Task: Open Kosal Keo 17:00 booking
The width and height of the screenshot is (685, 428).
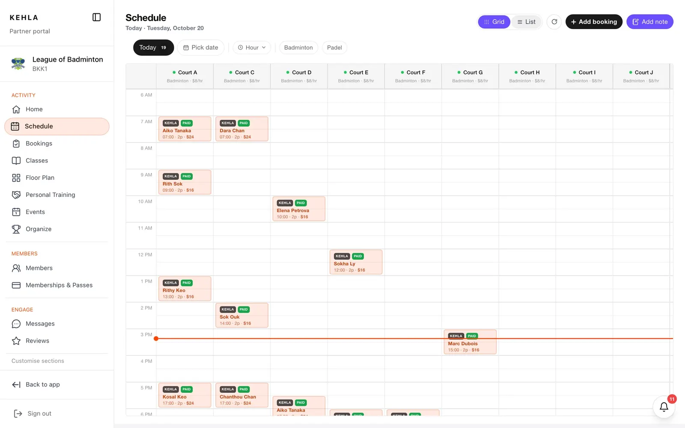Action: click(185, 395)
